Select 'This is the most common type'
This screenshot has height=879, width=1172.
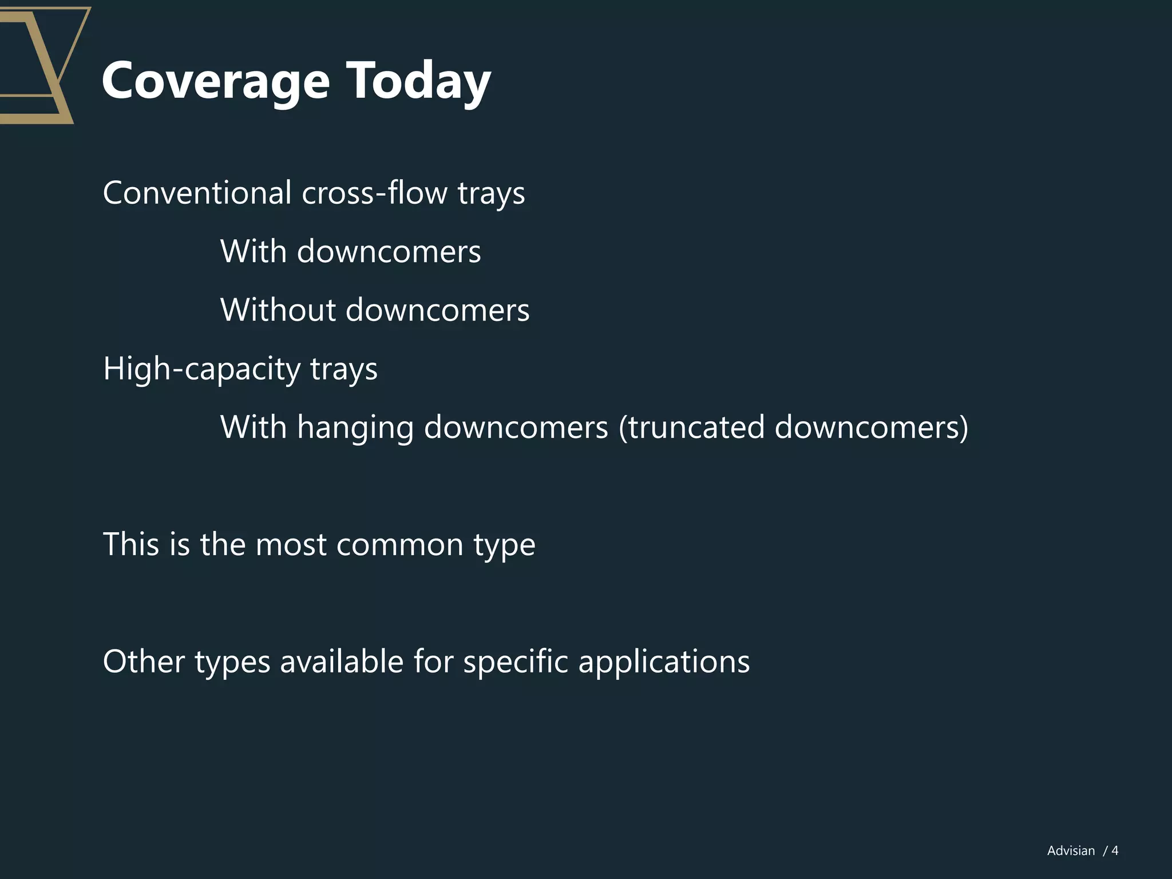(x=319, y=544)
